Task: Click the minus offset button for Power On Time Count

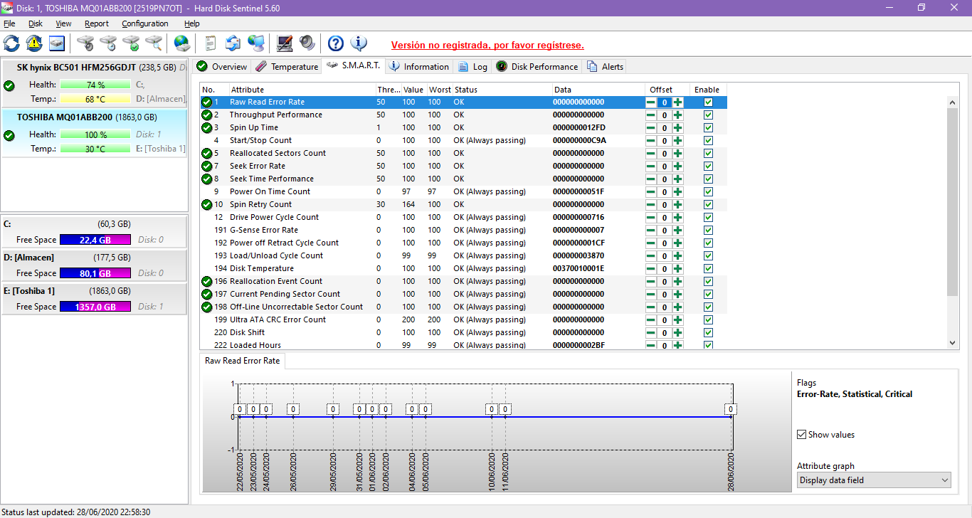Action: 651,192
